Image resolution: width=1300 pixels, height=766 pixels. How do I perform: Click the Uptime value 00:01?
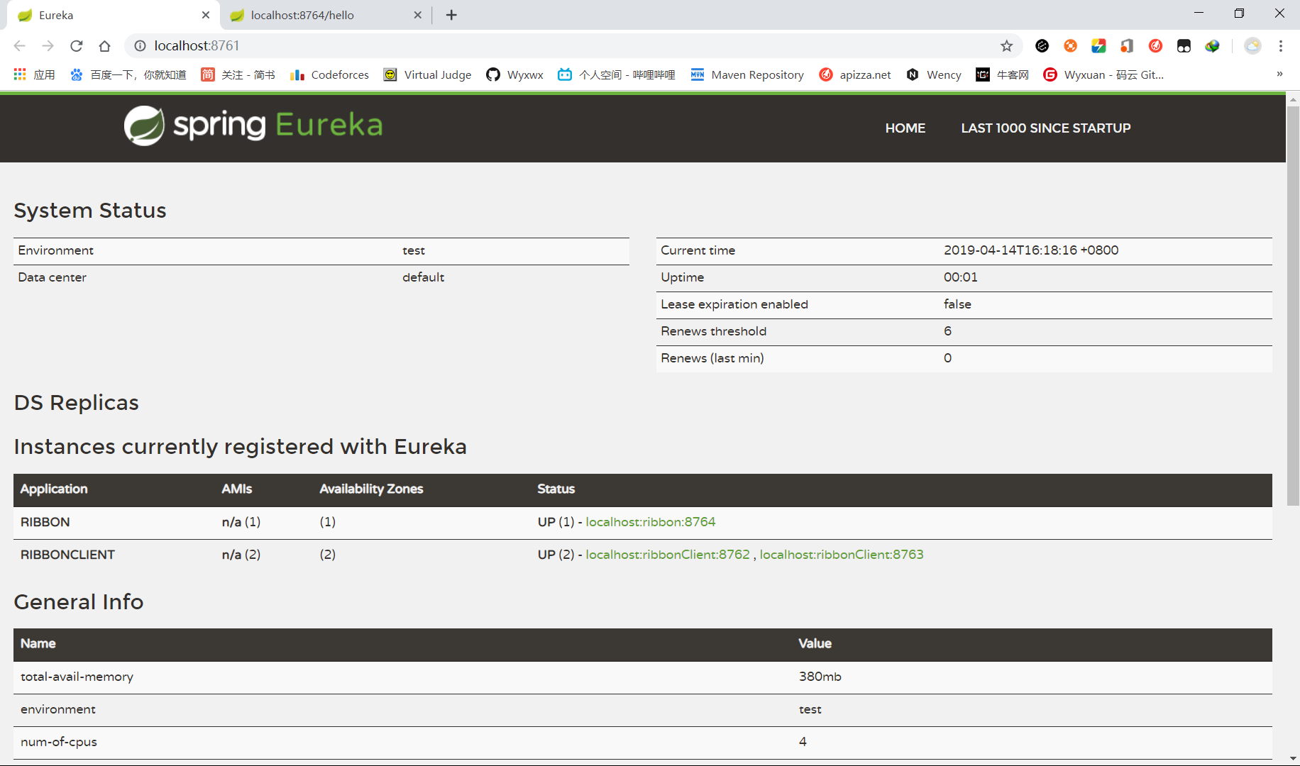click(x=961, y=277)
